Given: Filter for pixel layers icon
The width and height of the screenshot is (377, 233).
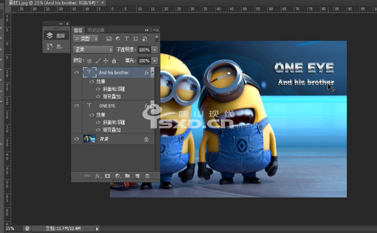Looking at the screenshot, I should pyautogui.click(x=109, y=39).
